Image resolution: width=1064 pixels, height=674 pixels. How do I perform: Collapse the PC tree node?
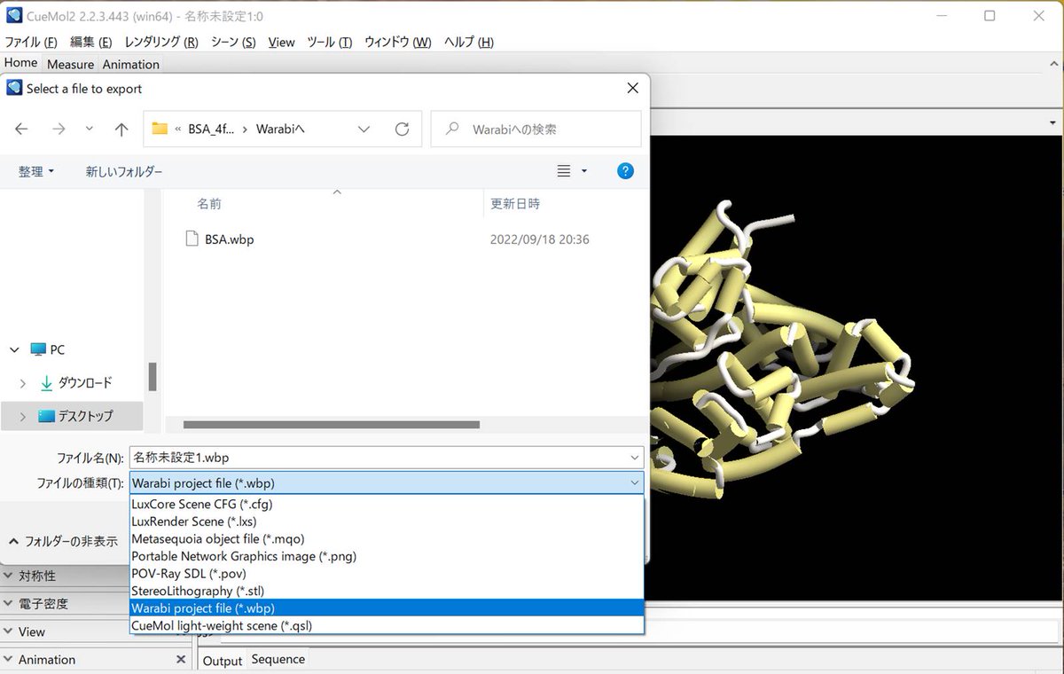point(14,349)
